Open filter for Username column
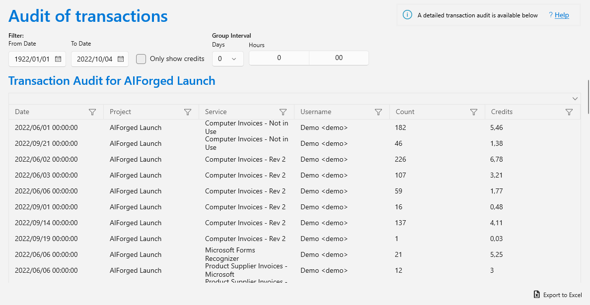The width and height of the screenshot is (590, 305). [378, 112]
